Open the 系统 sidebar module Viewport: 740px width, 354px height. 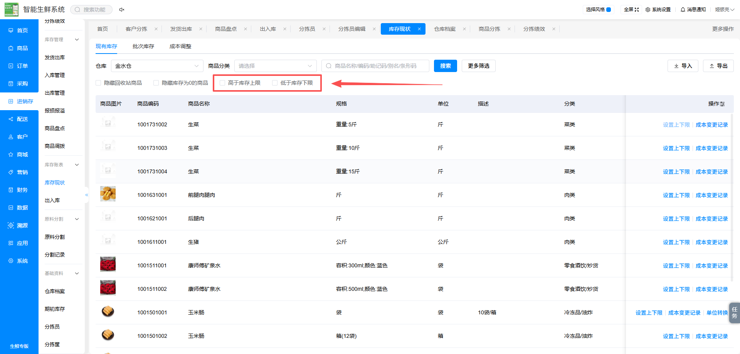[18, 261]
